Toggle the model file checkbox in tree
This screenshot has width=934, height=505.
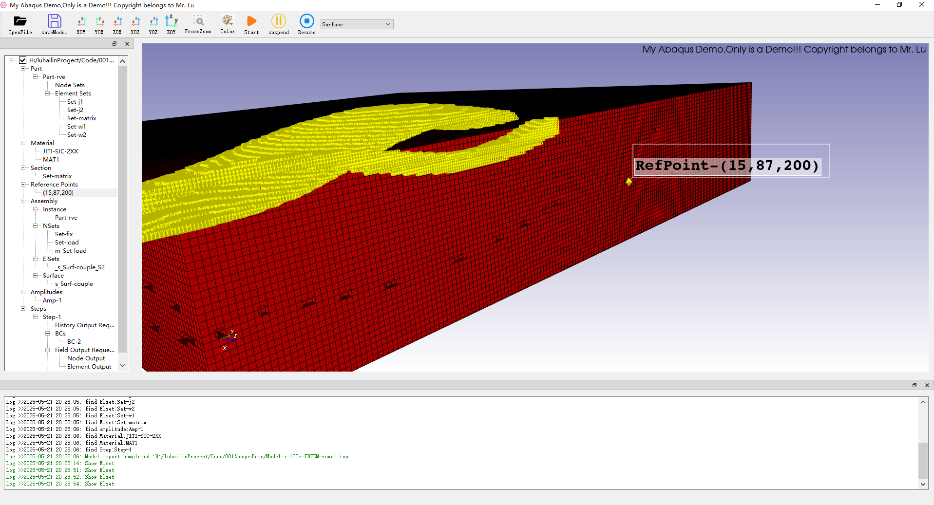(22, 60)
